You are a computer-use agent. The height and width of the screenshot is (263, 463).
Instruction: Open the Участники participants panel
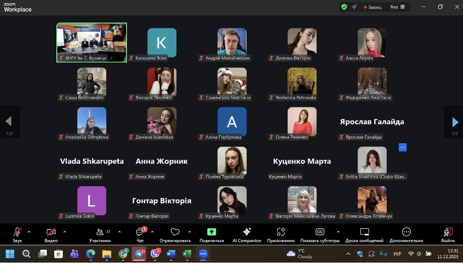(x=100, y=234)
